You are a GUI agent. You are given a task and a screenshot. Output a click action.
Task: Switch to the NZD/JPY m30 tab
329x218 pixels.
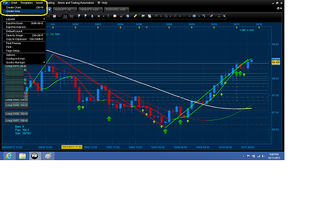coord(90,9)
